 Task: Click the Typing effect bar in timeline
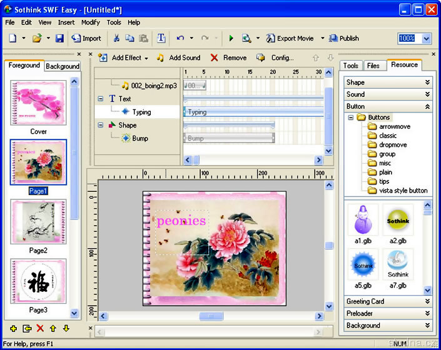tap(250, 112)
